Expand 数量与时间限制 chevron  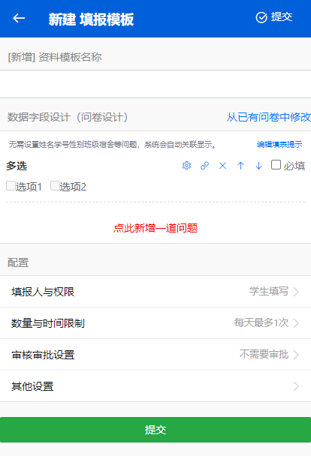click(x=296, y=323)
